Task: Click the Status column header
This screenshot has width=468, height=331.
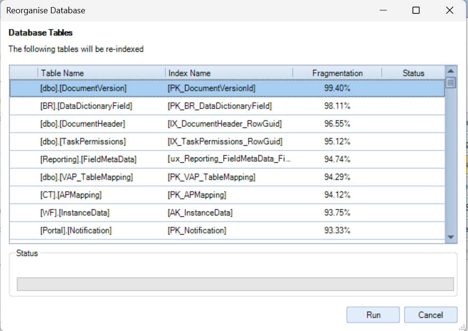Action: point(413,73)
